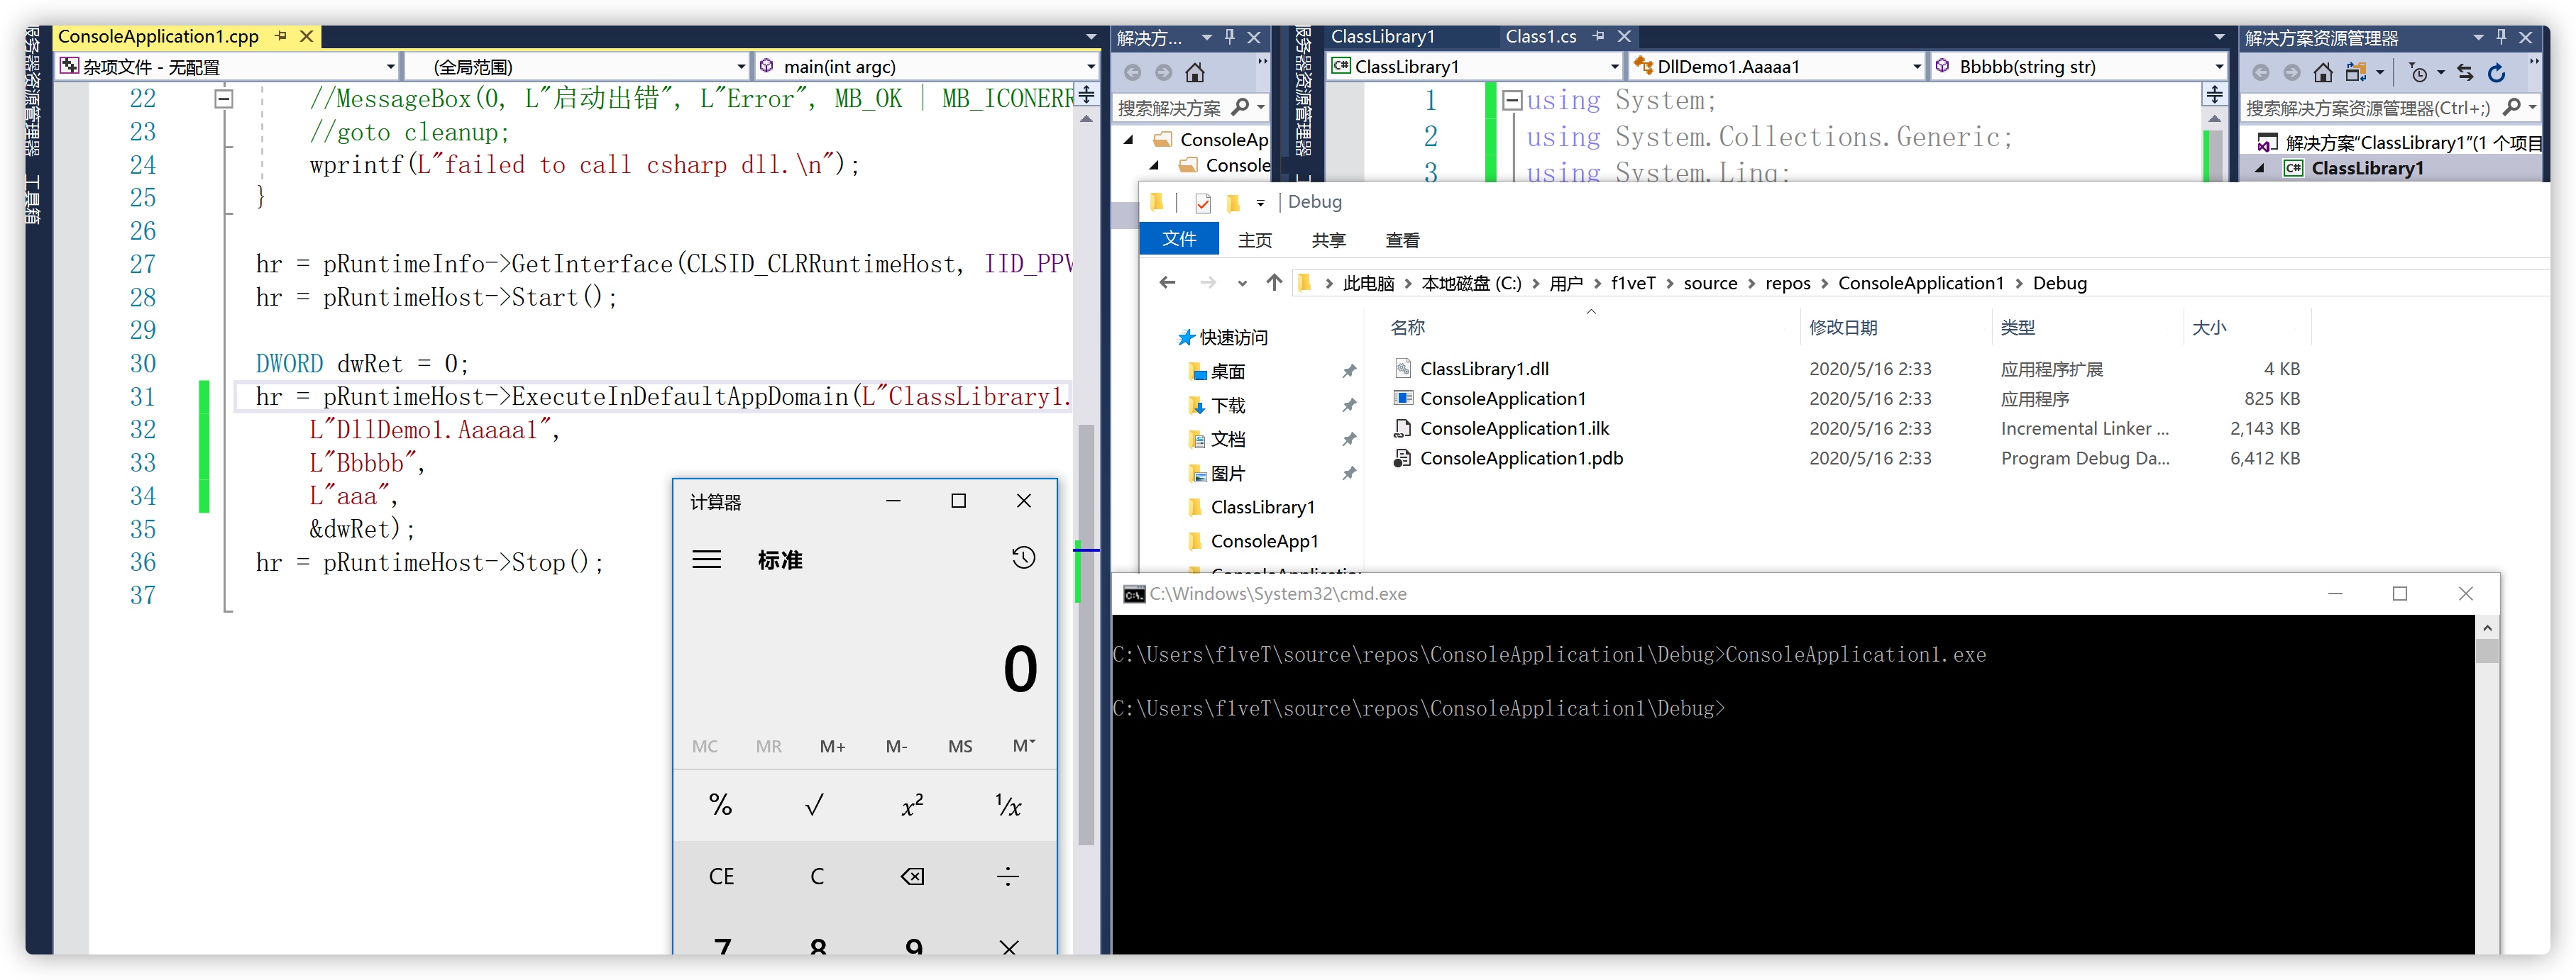Open the Explorer recent locations dropdown
Screen dimensions: 2576x980
coord(1242,283)
